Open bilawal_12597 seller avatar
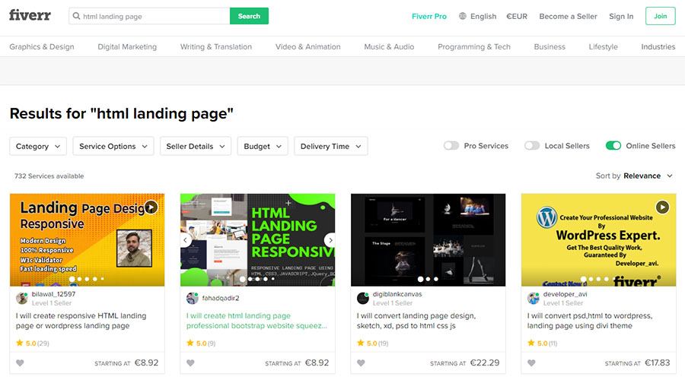The height and width of the screenshot is (383, 685). point(22,298)
